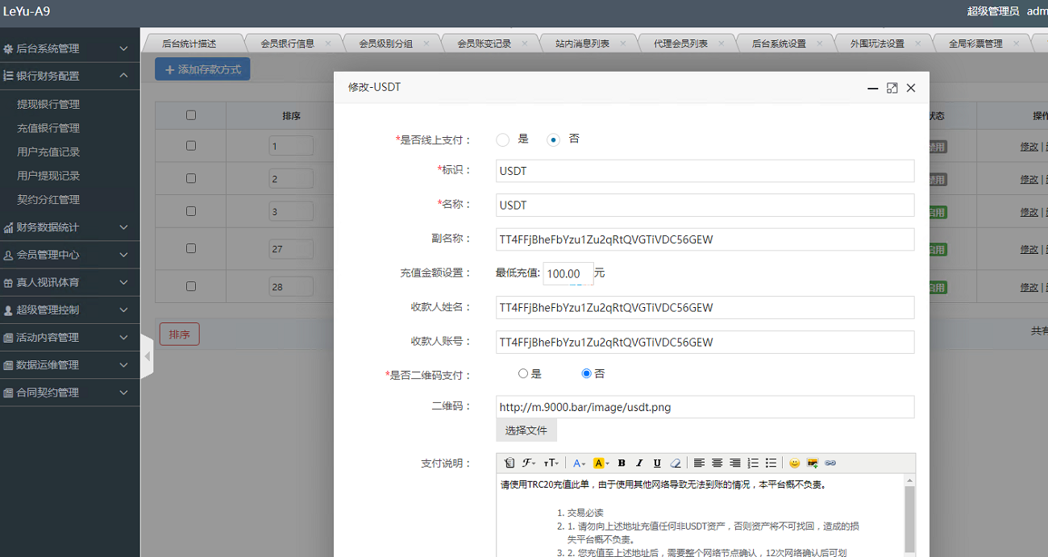Expand 财务数据统计 sidebar menu

(70, 227)
